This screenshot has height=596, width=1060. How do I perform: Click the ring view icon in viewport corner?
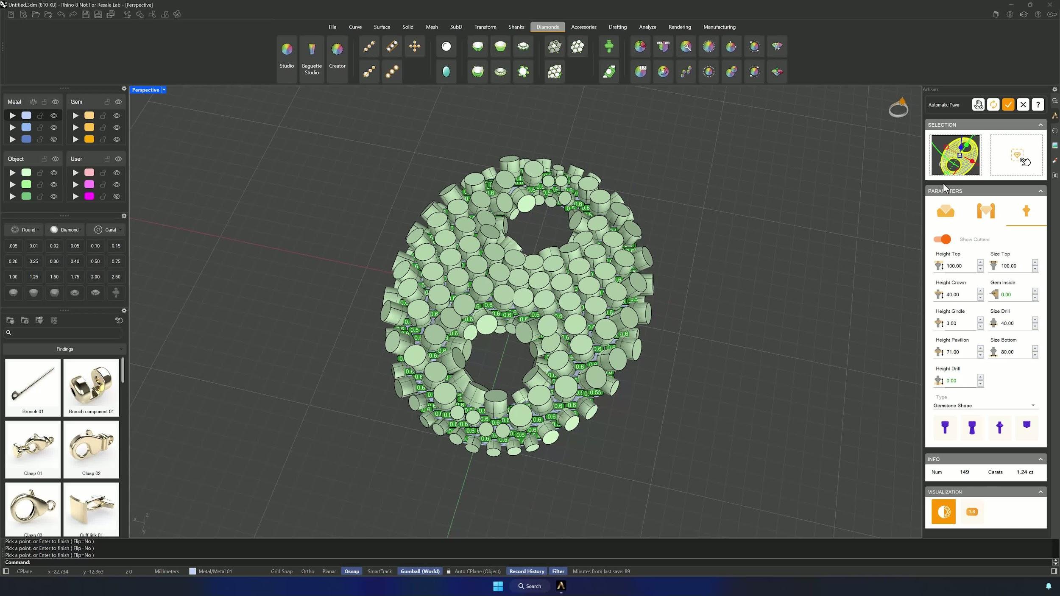point(898,108)
